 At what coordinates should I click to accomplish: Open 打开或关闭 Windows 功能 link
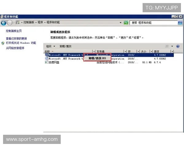point(21,43)
